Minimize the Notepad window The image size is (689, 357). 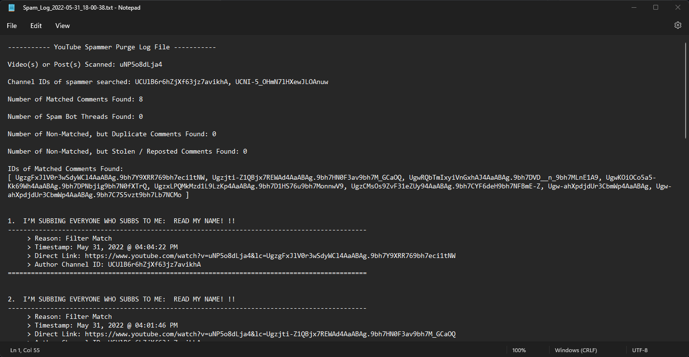pos(633,7)
